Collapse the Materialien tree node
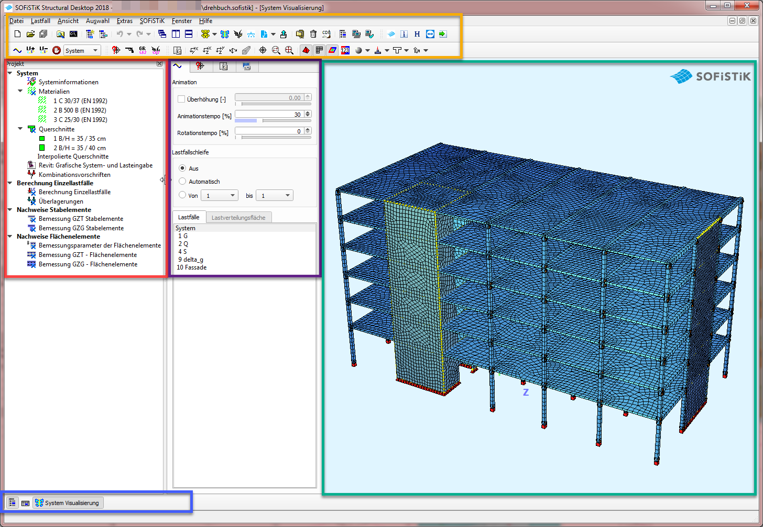 click(20, 91)
